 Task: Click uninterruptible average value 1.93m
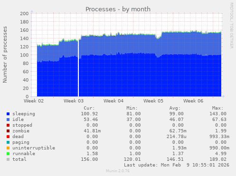pyautogui.click(x=179, y=148)
